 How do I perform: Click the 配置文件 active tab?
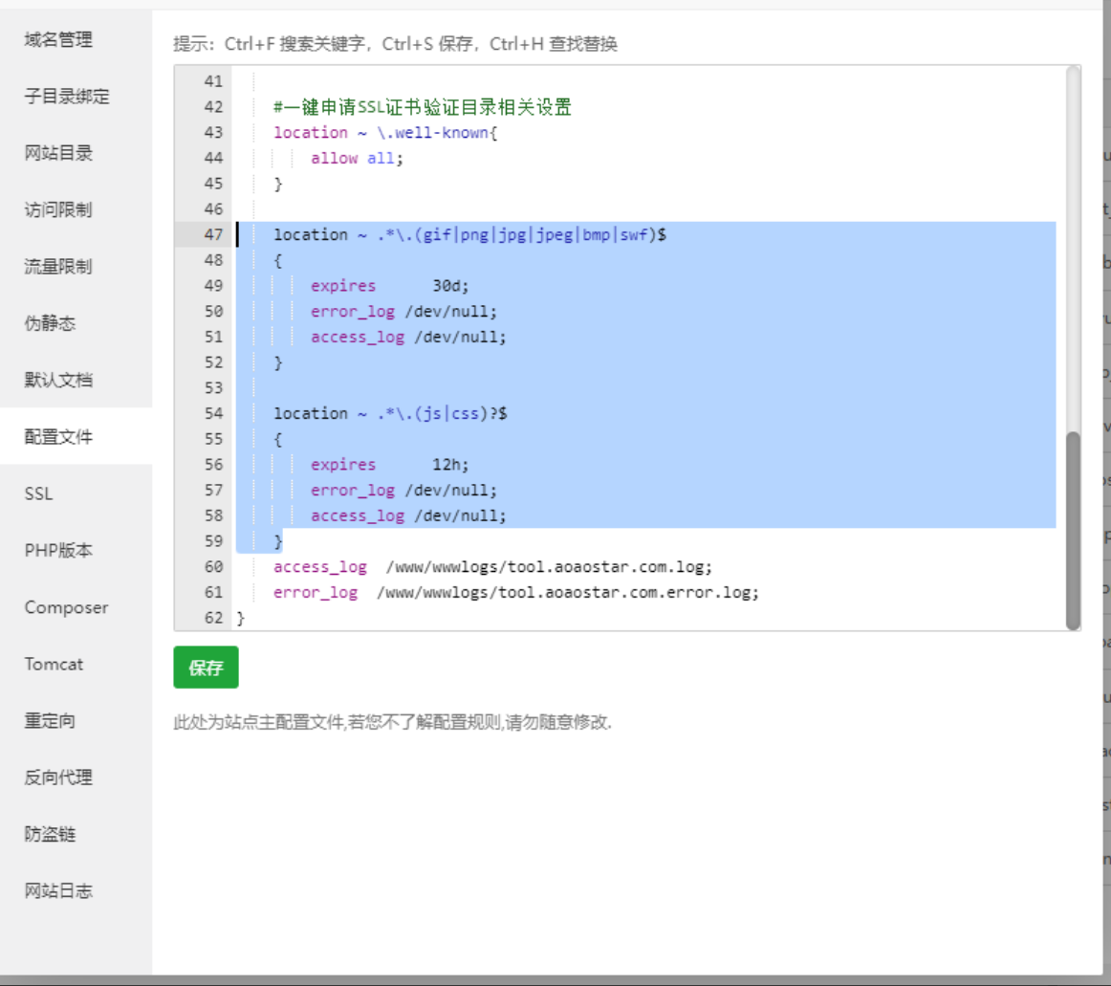pyautogui.click(x=58, y=437)
